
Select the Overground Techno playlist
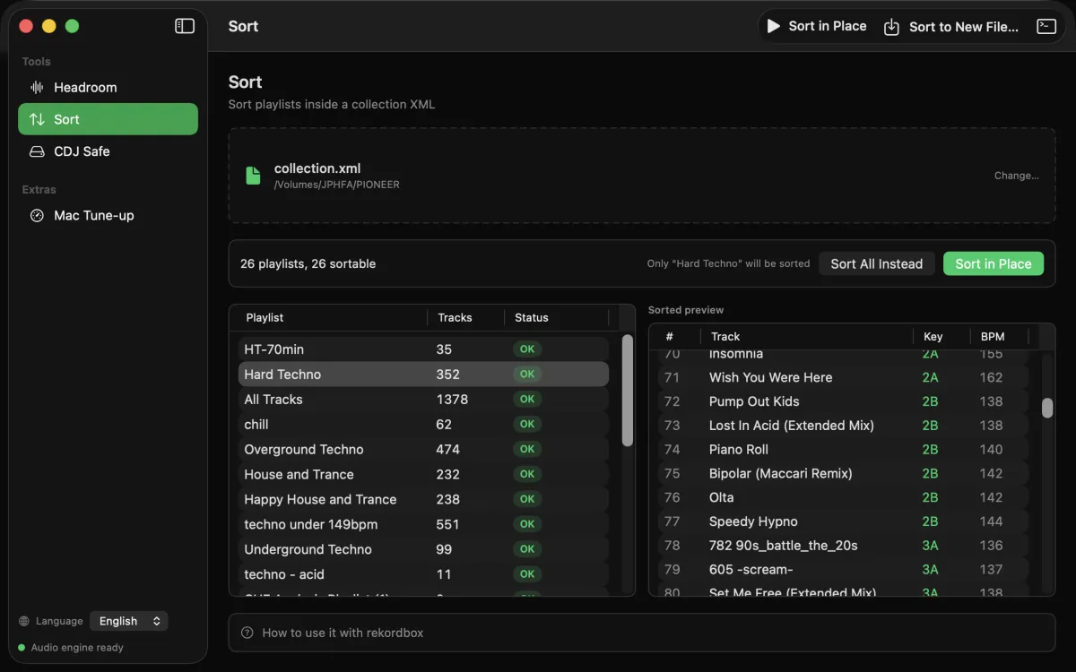pyautogui.click(x=423, y=450)
